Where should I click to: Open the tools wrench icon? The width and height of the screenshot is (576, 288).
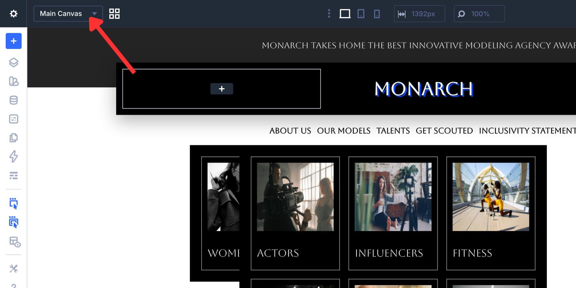(x=13, y=268)
